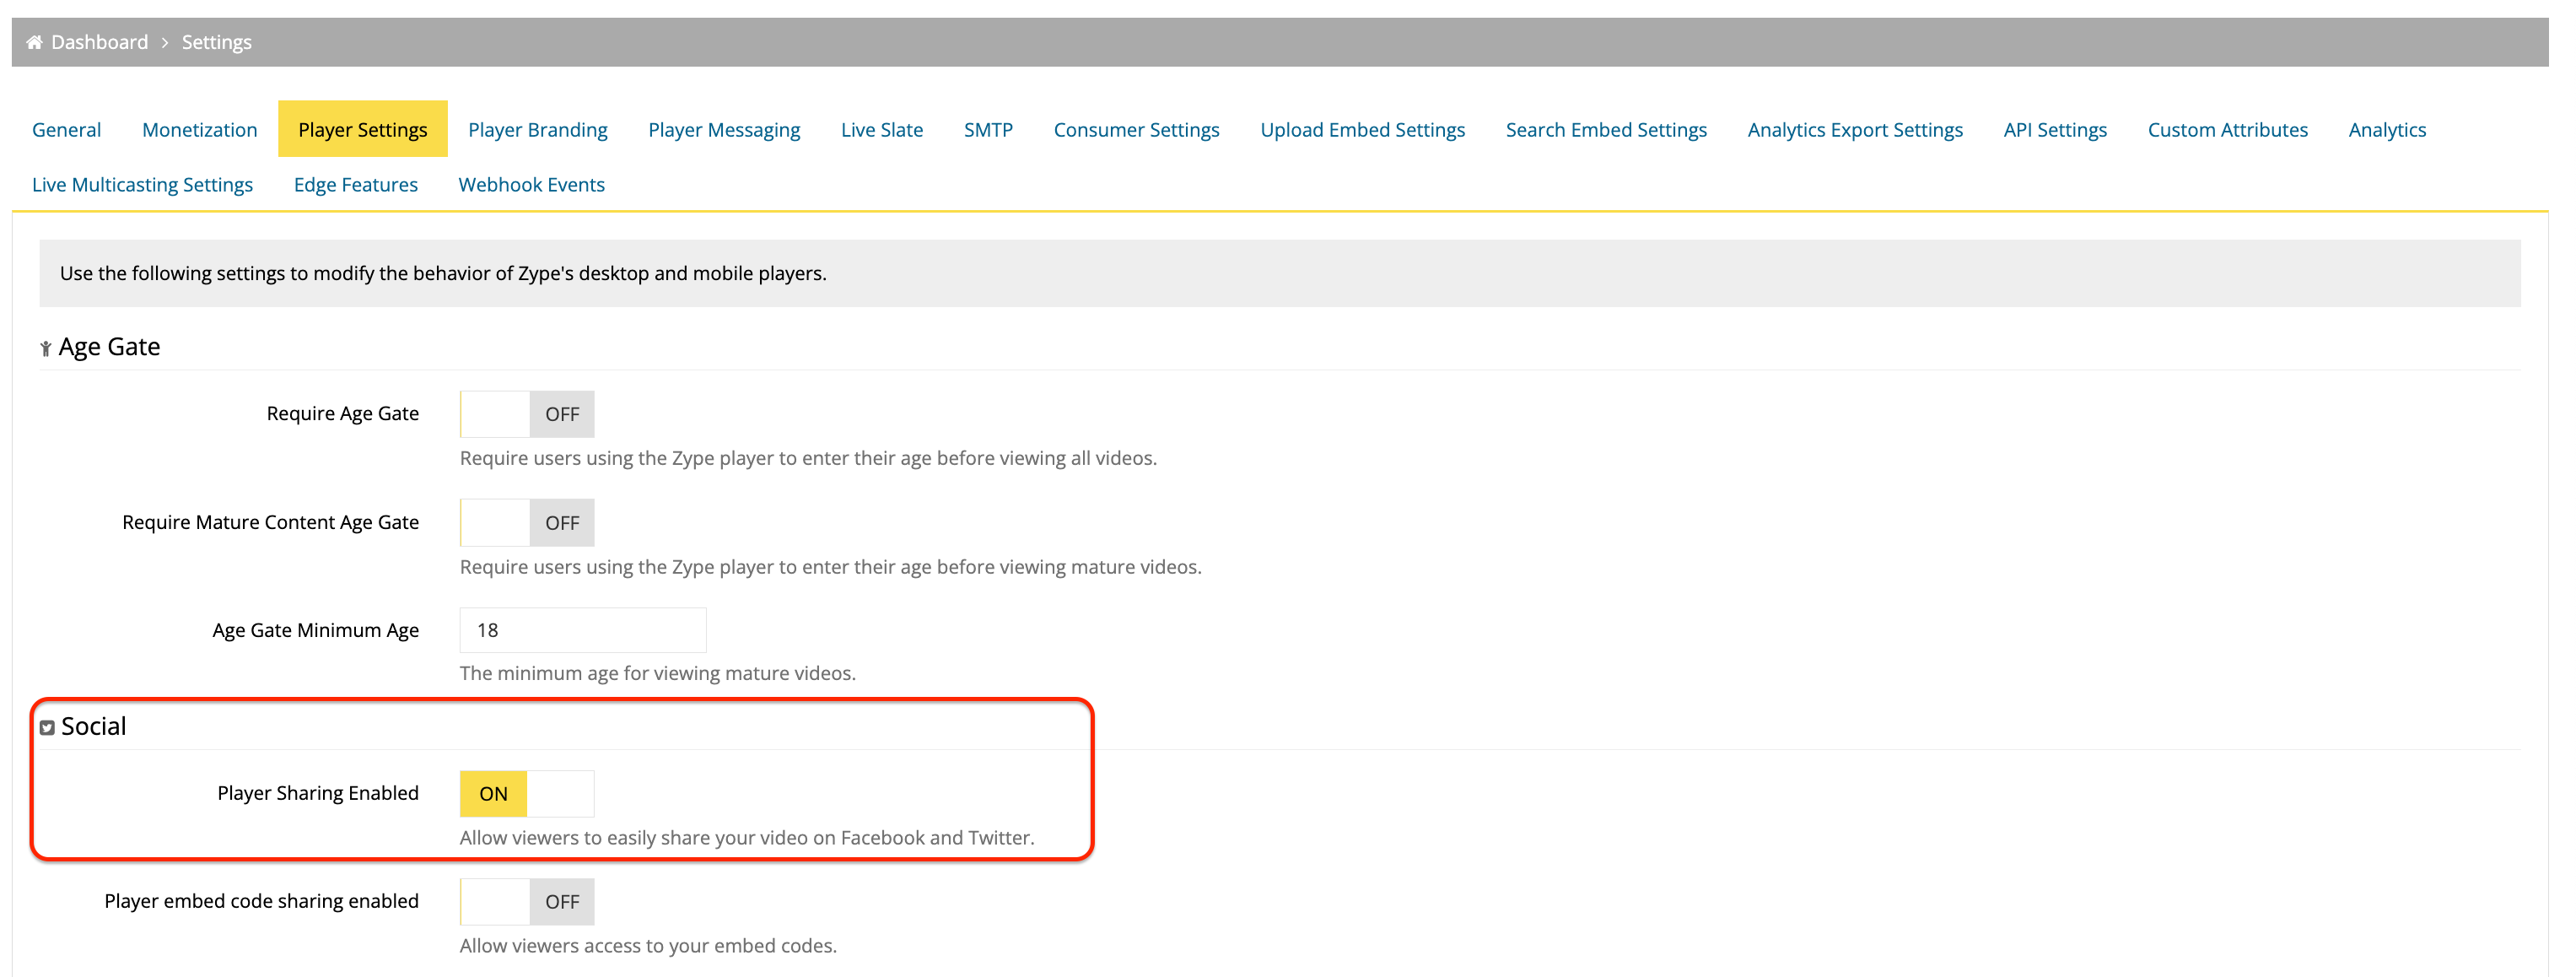Image resolution: width=2576 pixels, height=977 pixels.
Task: Switch to Search Embed Settings tab
Action: [x=1605, y=129]
